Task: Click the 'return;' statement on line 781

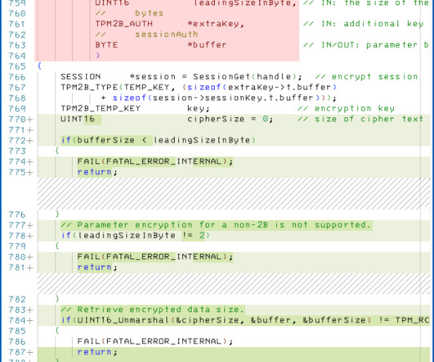Action: [x=97, y=267]
